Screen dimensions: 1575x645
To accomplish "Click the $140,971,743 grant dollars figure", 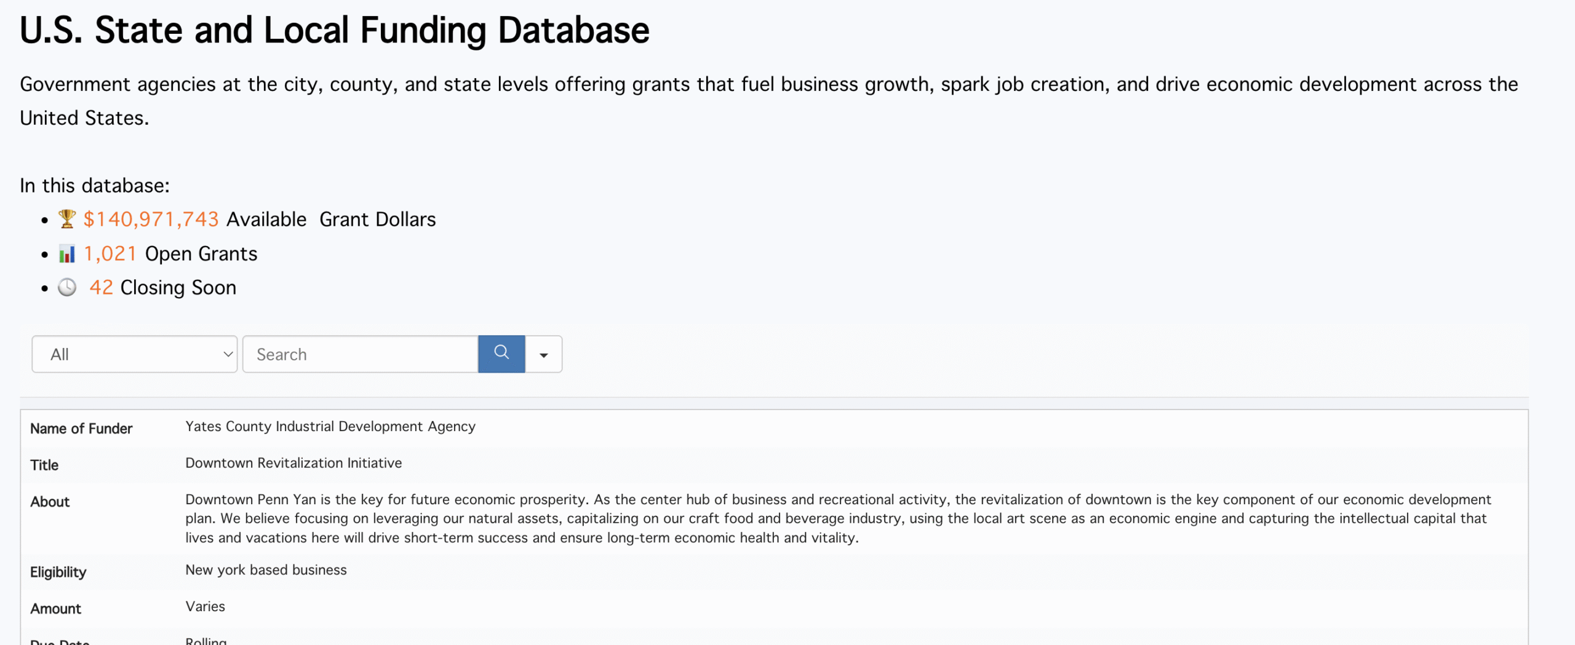I will pyautogui.click(x=151, y=219).
